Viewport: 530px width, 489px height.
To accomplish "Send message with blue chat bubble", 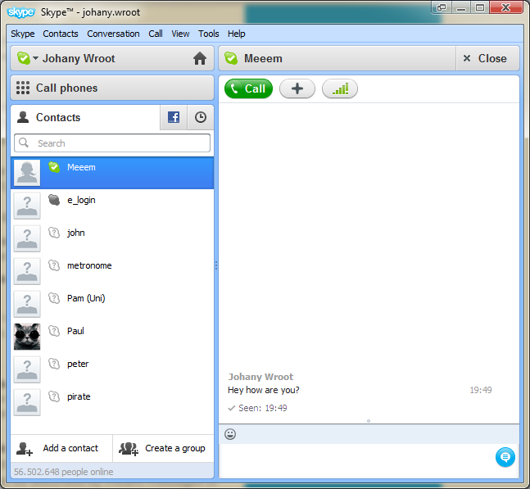I will (x=505, y=458).
